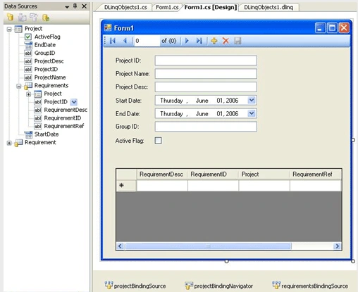The image size is (358, 292).
Task: Click the red Delete record icon
Action: [x=226, y=41]
